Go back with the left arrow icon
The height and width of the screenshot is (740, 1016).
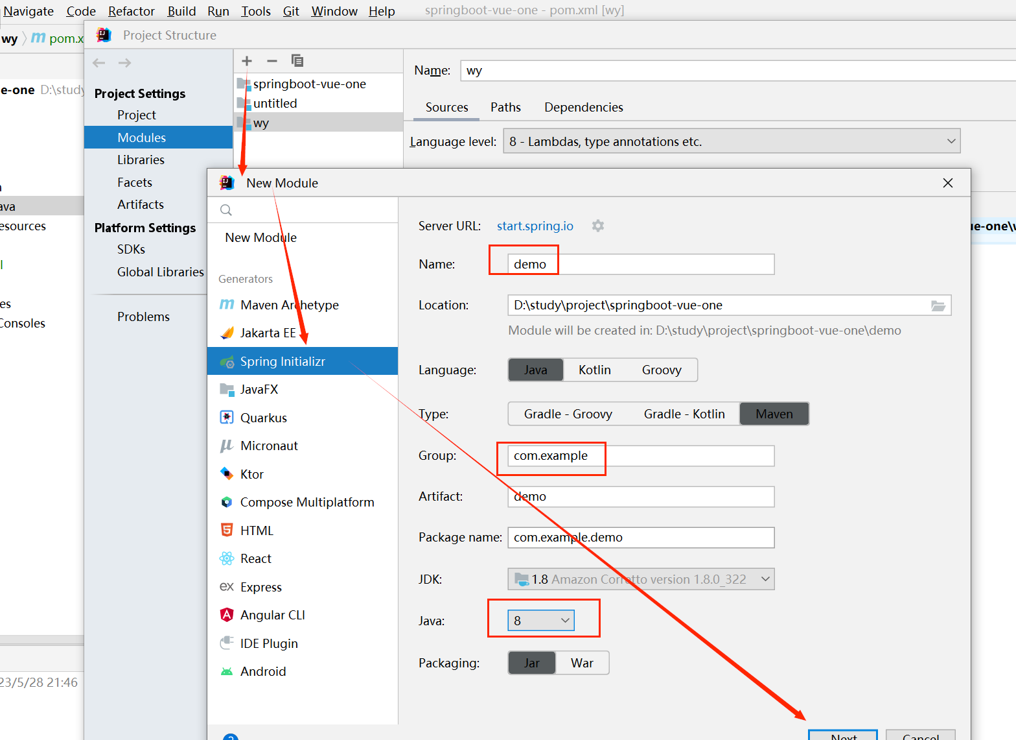[x=99, y=63]
